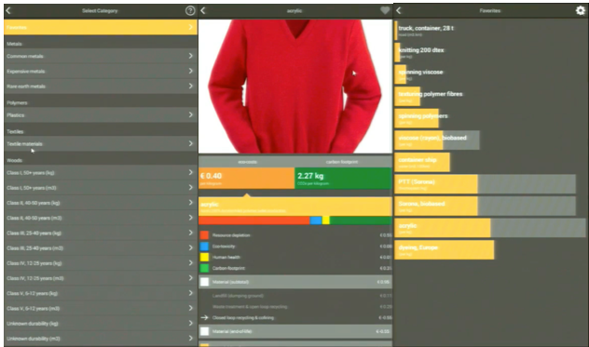Click Carbon footprint green legend swatch
This screenshot has width=589, height=347.
point(204,268)
